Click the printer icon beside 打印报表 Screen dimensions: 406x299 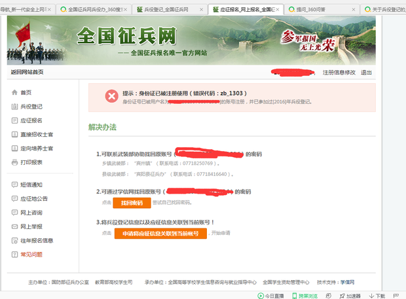click(14, 162)
